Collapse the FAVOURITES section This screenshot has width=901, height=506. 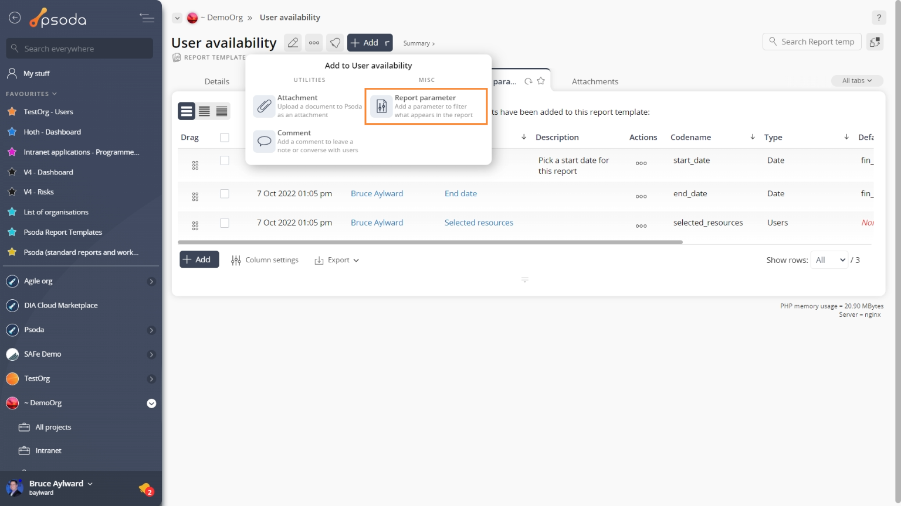click(x=31, y=94)
